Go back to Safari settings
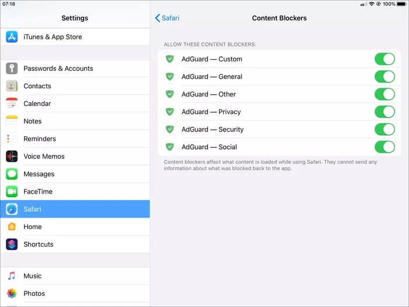This screenshot has height=307, width=409. tap(167, 18)
